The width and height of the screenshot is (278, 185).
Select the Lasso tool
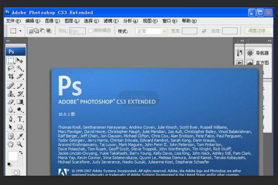pos(11,68)
